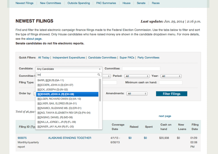Apply the Super PACs quick filter
The image size is (218, 154).
[127, 58]
